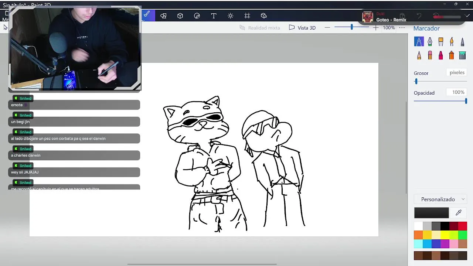Select the Watercolor brush
The width and height of the screenshot is (473, 266).
[452, 42]
